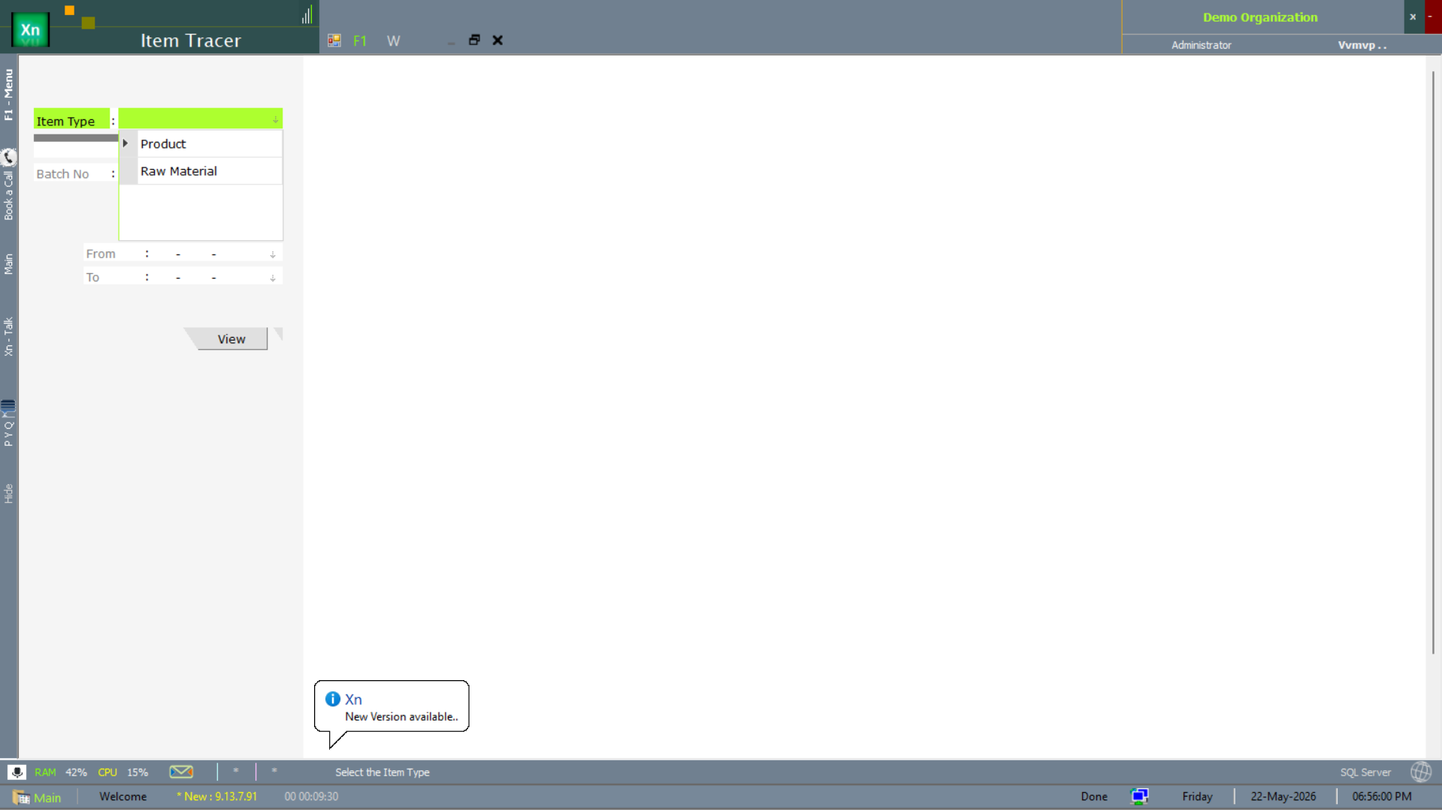Click the Welcome status text
Image resolution: width=1442 pixels, height=810 pixels.
click(x=122, y=796)
